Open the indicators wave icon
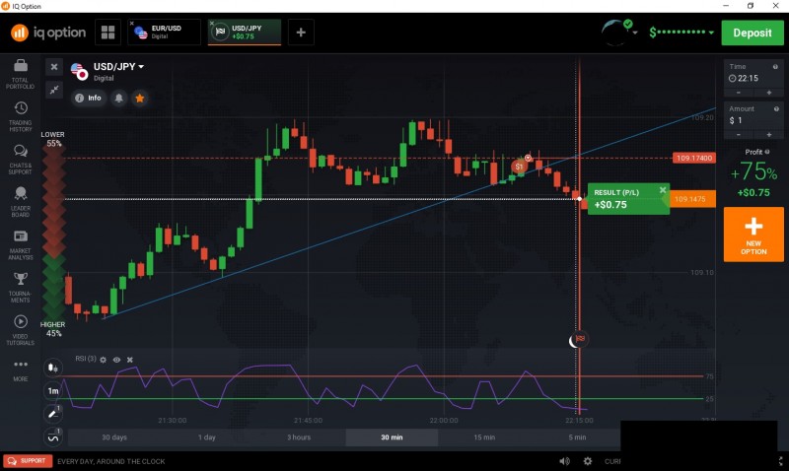Viewport: 789px width, 471px height. pos(53,437)
